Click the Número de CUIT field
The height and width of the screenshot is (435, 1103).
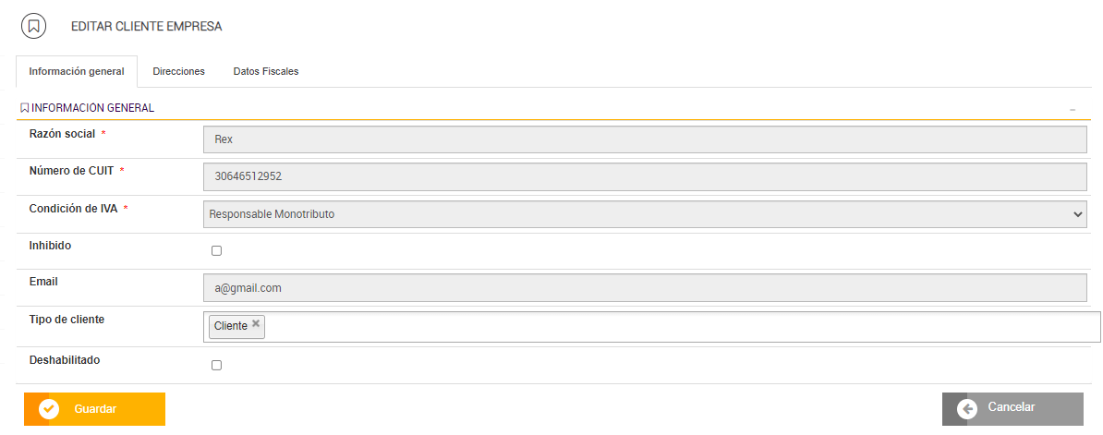644,176
